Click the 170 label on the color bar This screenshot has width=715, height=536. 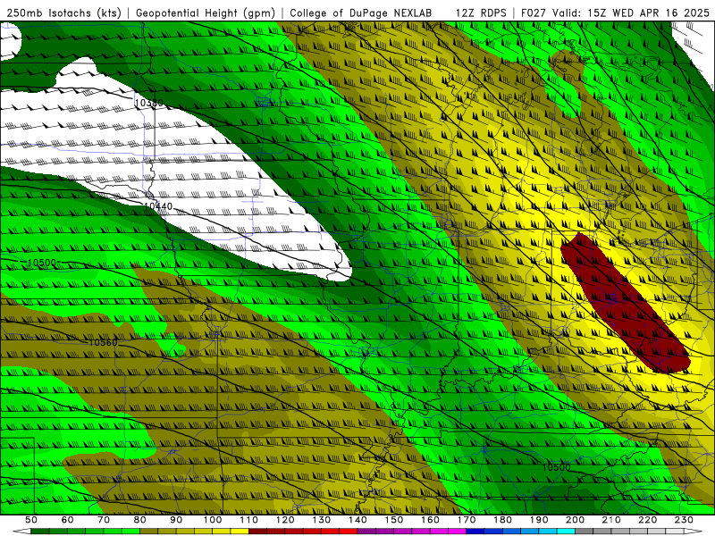click(x=467, y=520)
